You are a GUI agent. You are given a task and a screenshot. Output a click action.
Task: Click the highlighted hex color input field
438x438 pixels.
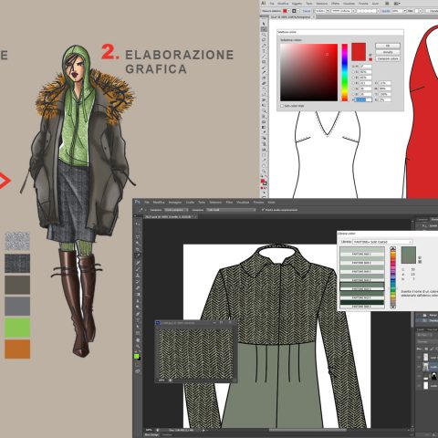click(x=364, y=99)
